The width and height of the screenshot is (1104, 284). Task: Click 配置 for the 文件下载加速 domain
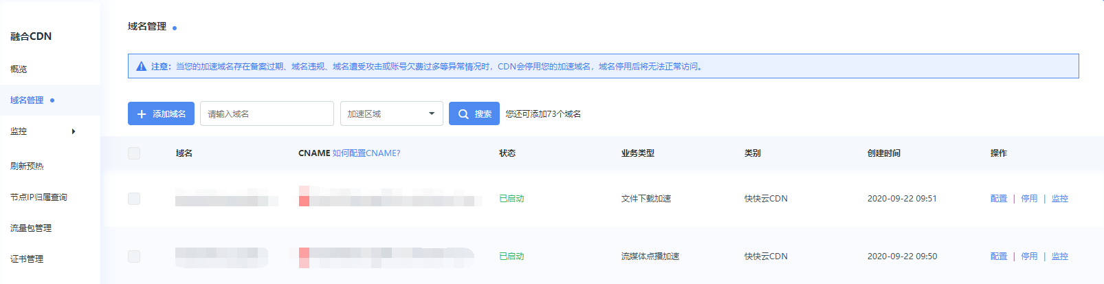[998, 199]
